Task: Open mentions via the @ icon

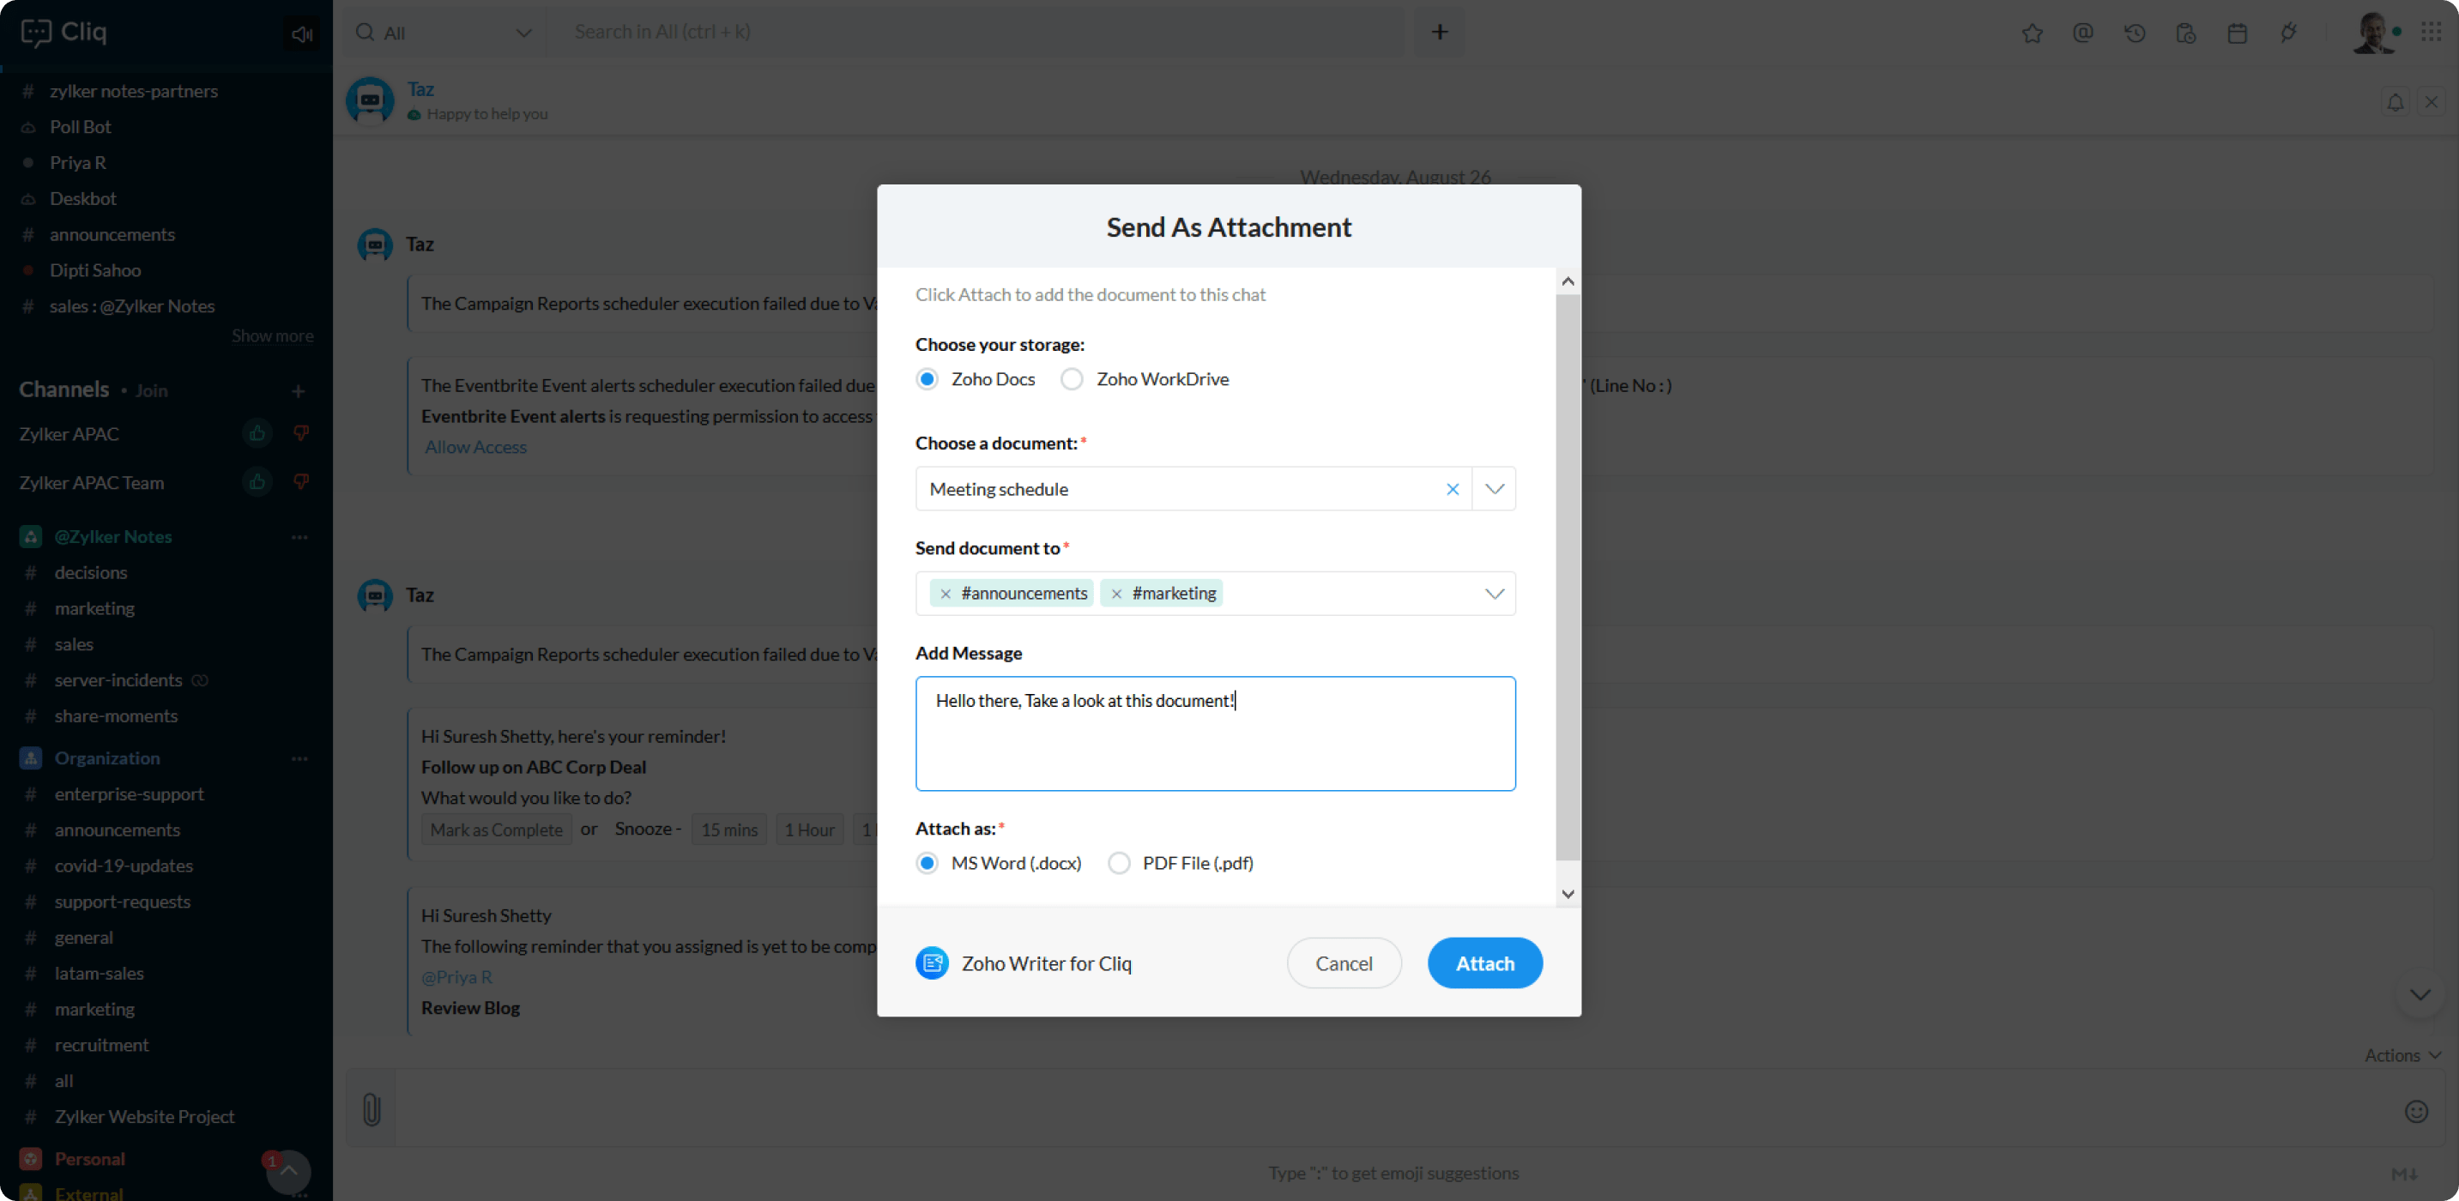Action: [2083, 33]
